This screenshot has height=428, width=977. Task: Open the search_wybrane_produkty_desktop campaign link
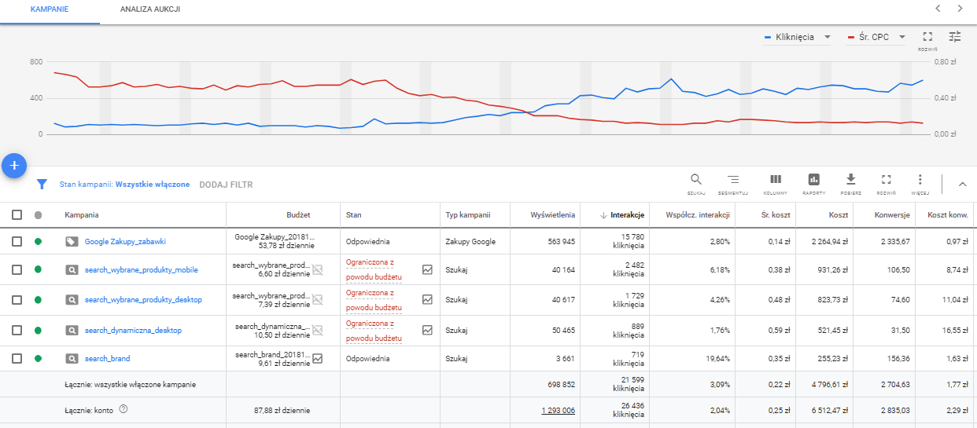point(143,300)
